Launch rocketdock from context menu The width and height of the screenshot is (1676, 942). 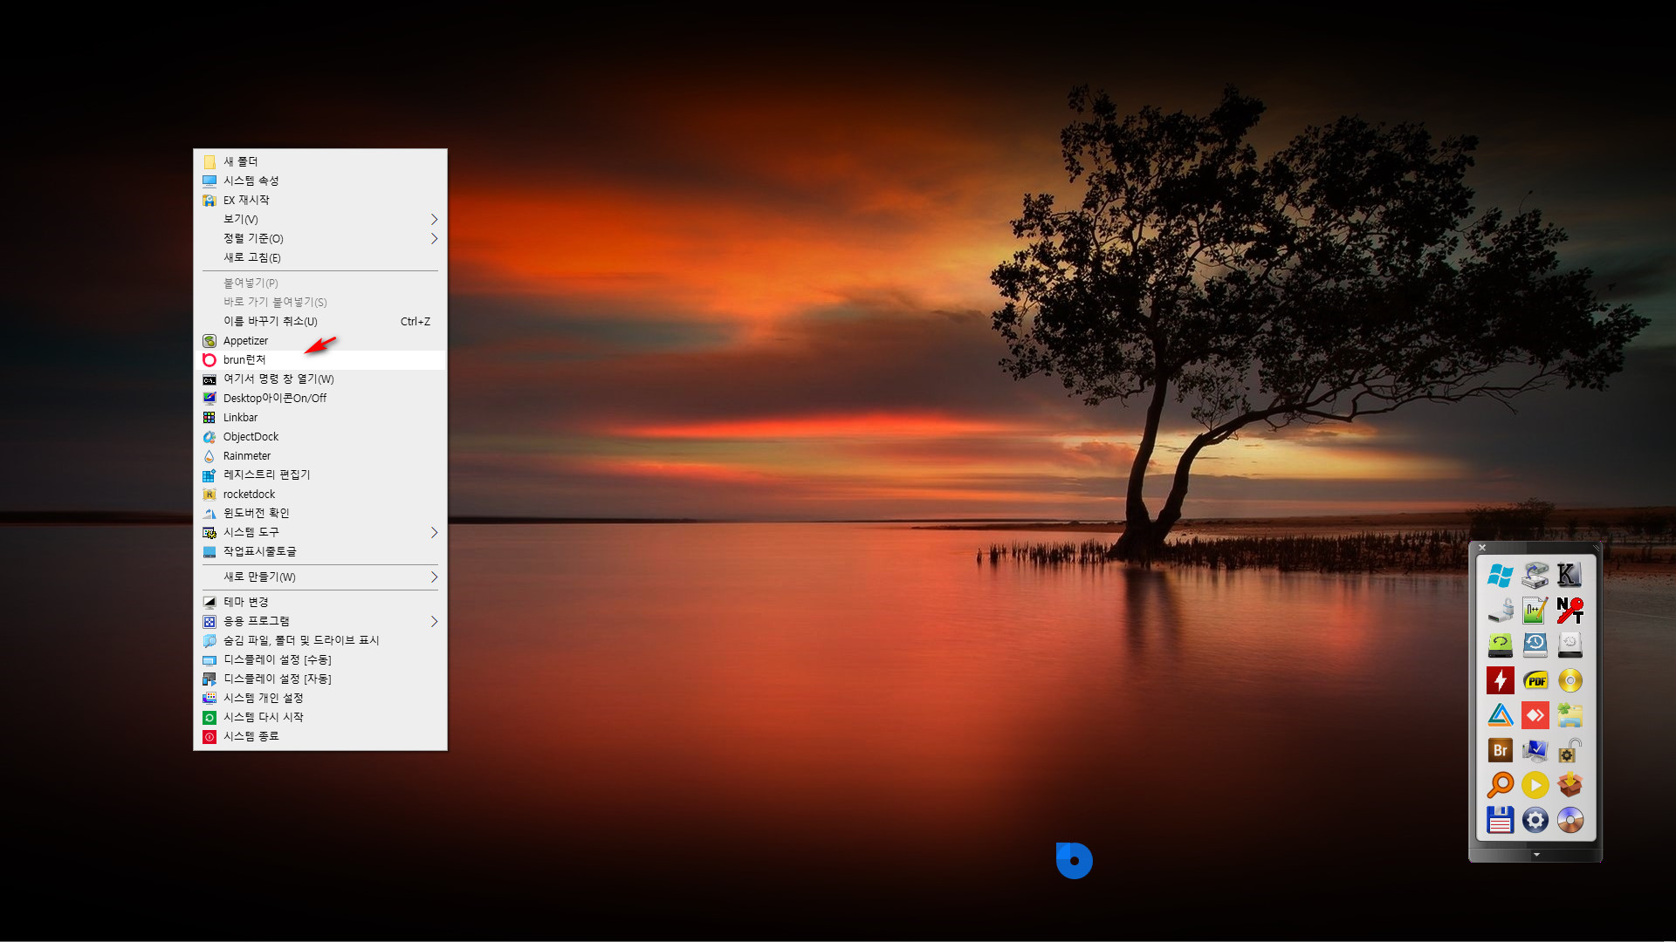320,494
